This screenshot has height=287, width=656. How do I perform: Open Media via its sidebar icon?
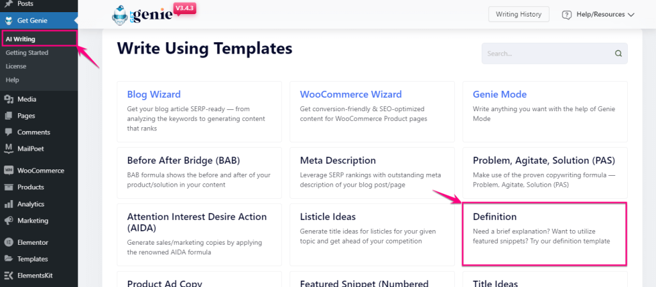[8, 99]
